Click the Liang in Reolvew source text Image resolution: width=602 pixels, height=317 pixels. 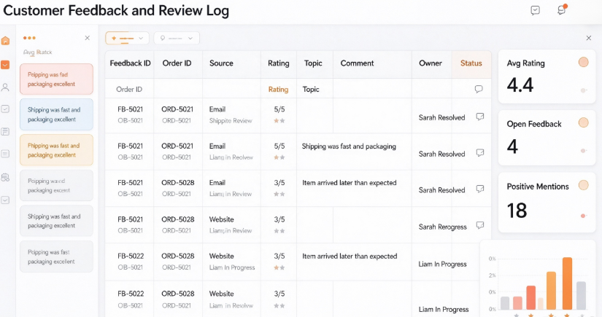[231, 157]
